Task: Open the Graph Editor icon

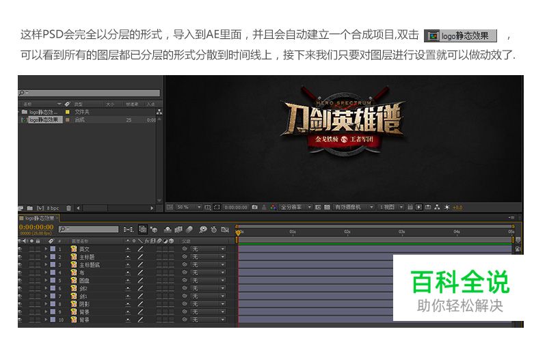Action: point(225,229)
